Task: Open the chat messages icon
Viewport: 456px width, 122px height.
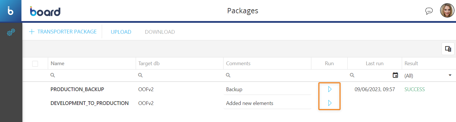Action: pos(429,11)
